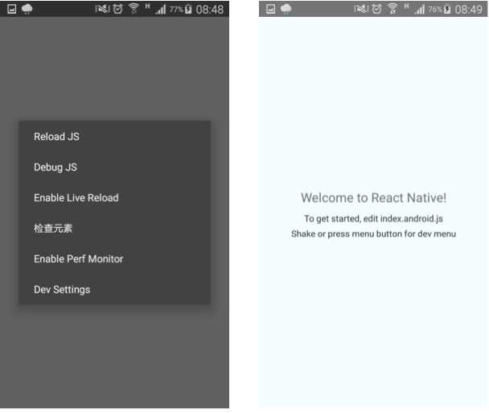
Task: Select Reload JS in the dev menu
Action: 115,136
